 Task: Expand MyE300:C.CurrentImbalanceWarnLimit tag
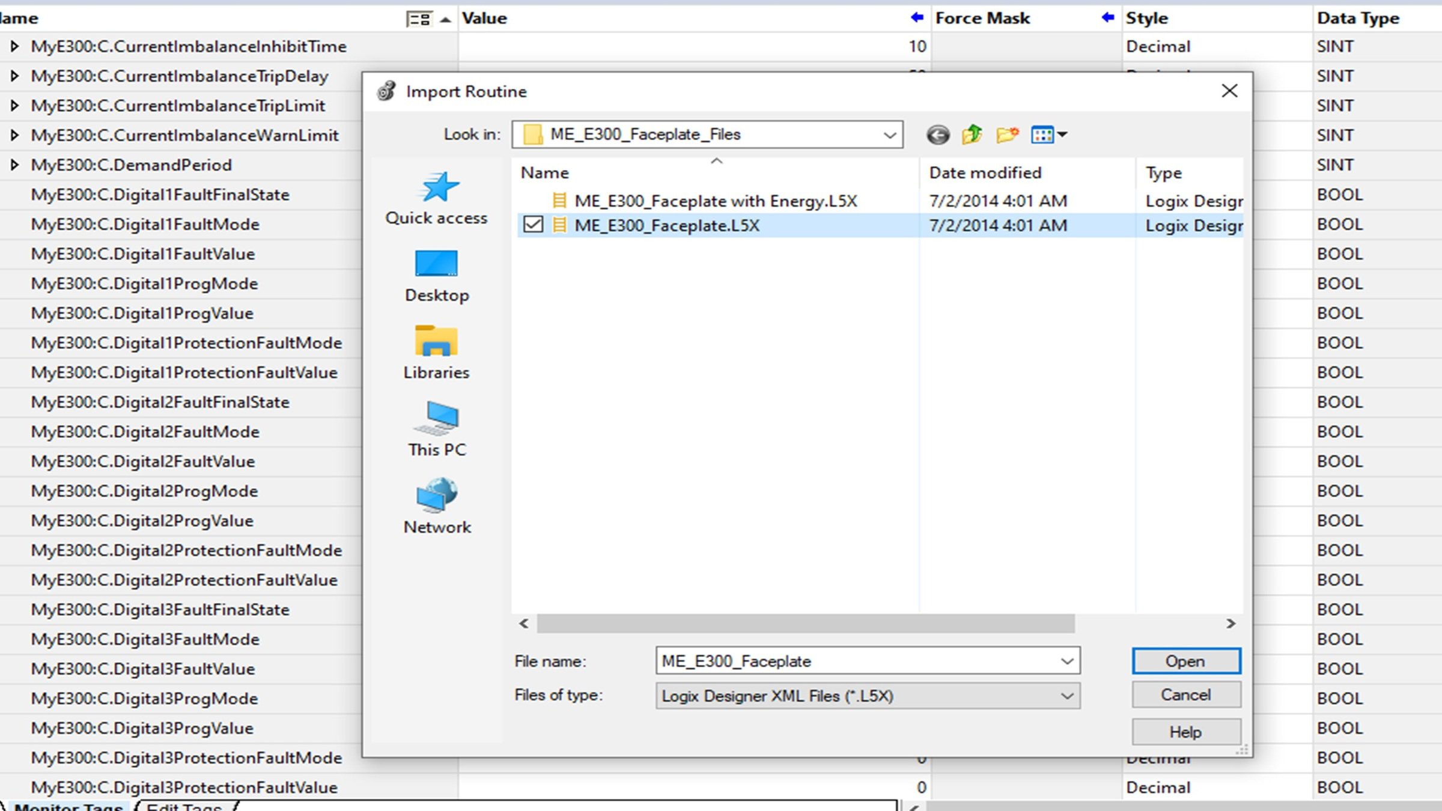(14, 135)
